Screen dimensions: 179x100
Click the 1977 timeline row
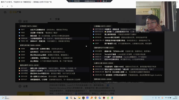tap(54, 30)
